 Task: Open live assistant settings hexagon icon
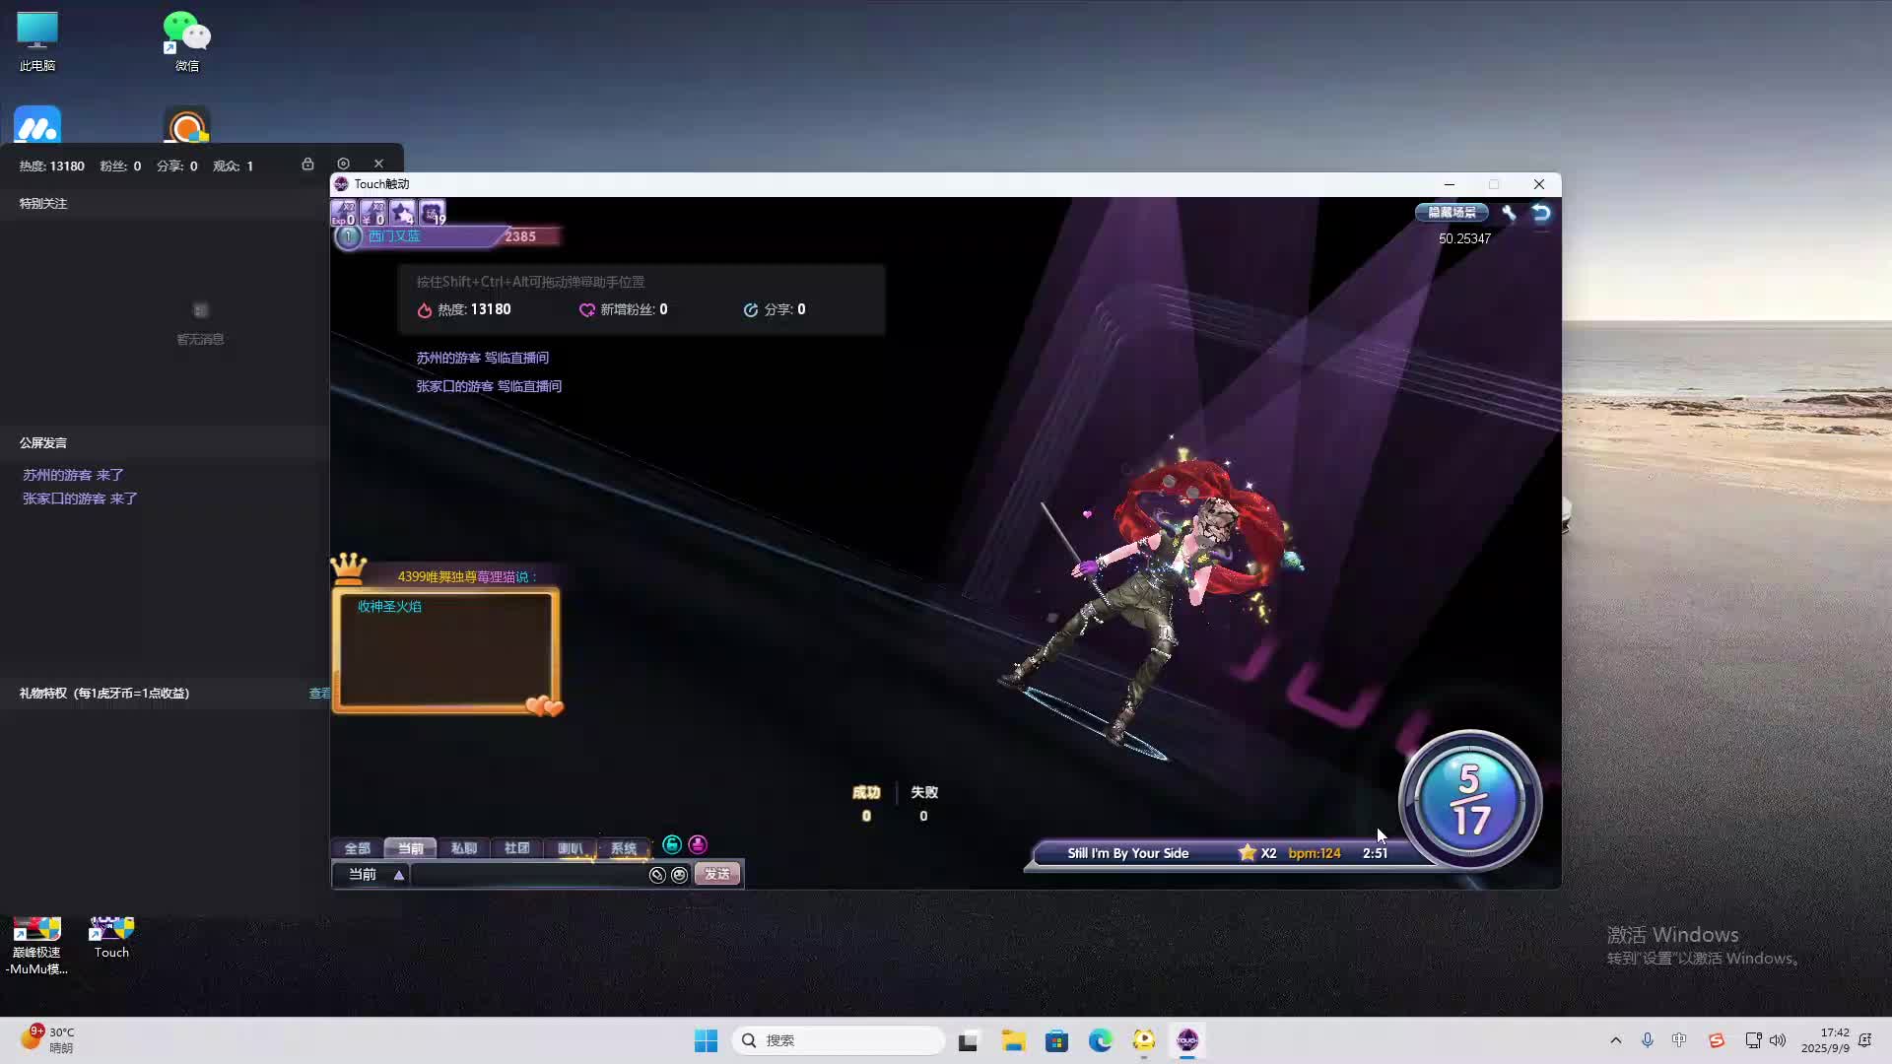(343, 164)
